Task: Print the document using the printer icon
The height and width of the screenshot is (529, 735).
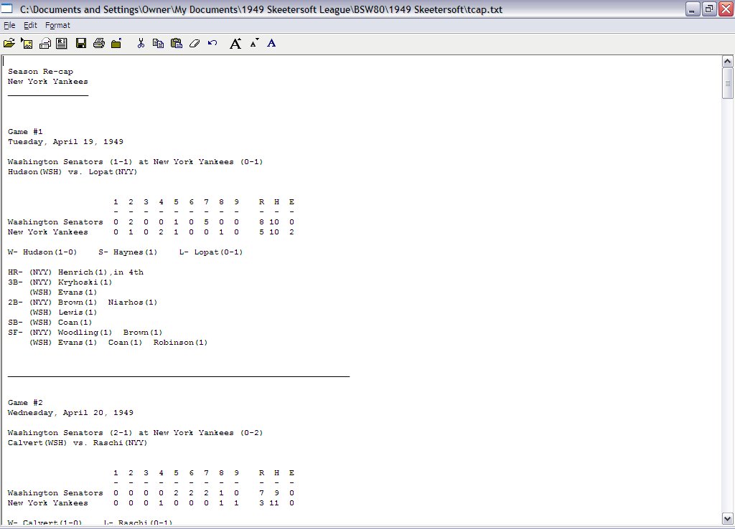Action: (98, 44)
